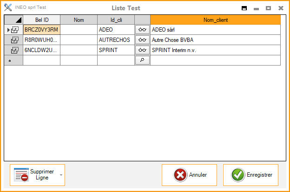This screenshot has height=192, width=290.
Task: Select the empty Nom cell in the ADEO row
Action: click(x=79, y=30)
